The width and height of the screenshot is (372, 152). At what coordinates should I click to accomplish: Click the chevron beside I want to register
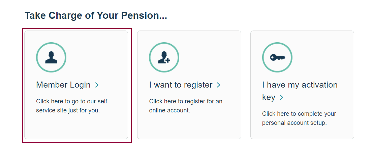218,85
